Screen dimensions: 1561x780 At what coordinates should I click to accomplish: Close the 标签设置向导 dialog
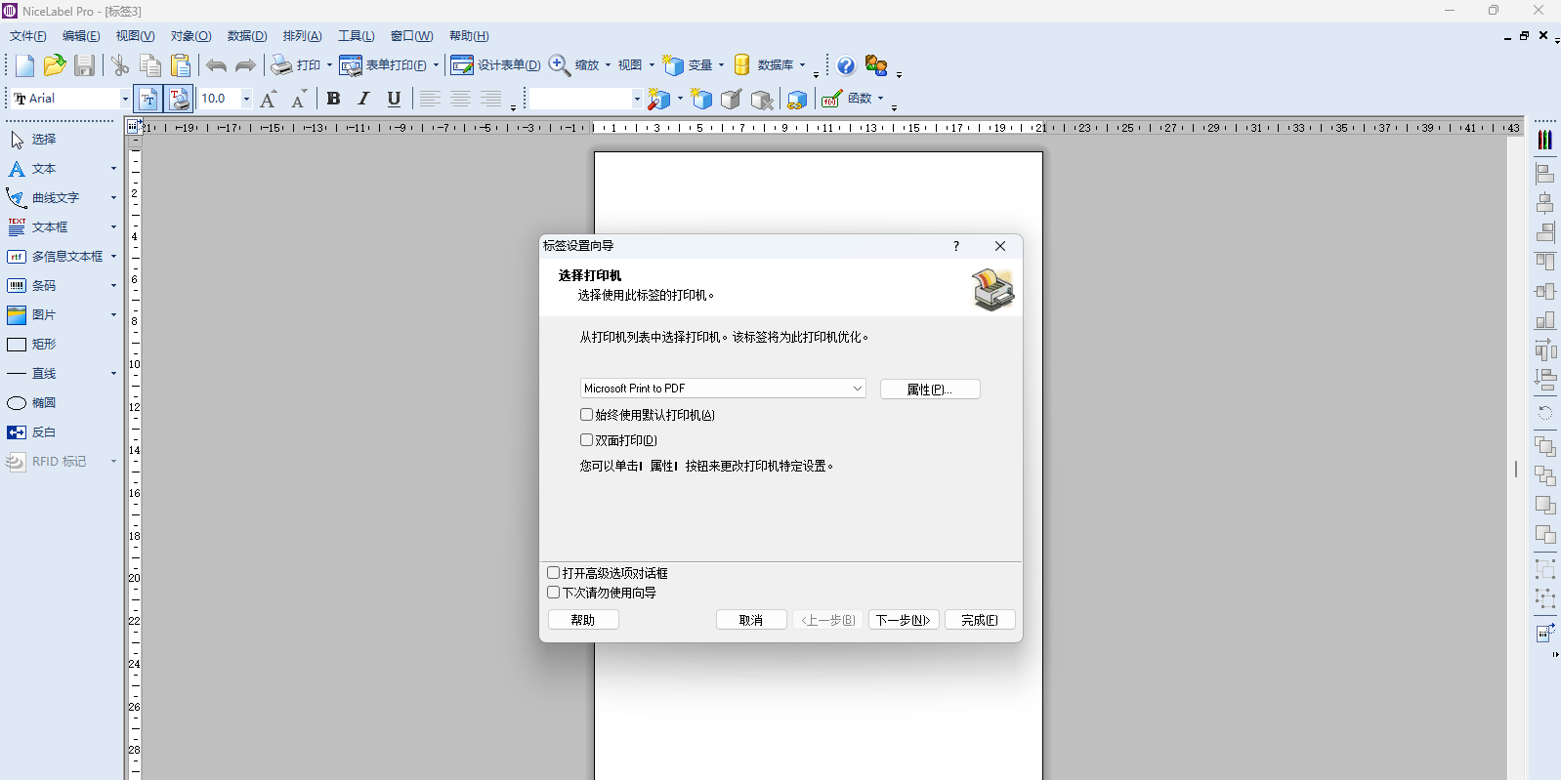1000,246
